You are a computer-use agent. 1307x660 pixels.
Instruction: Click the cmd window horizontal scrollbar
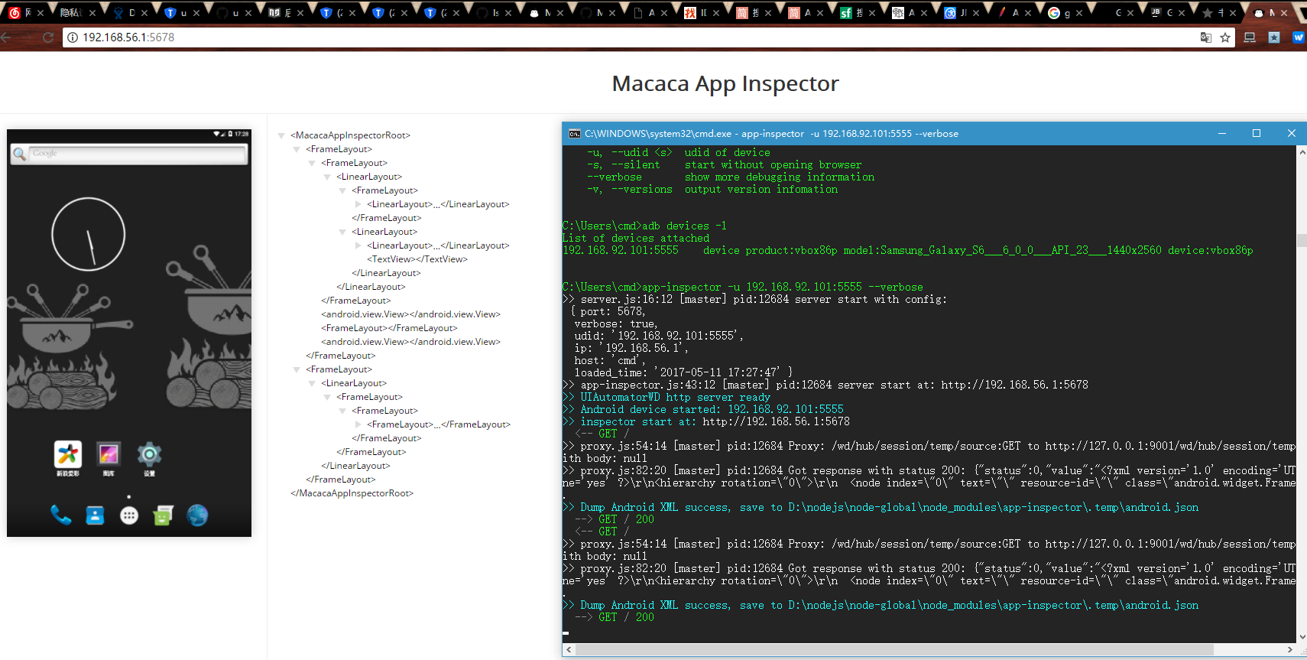click(894, 649)
